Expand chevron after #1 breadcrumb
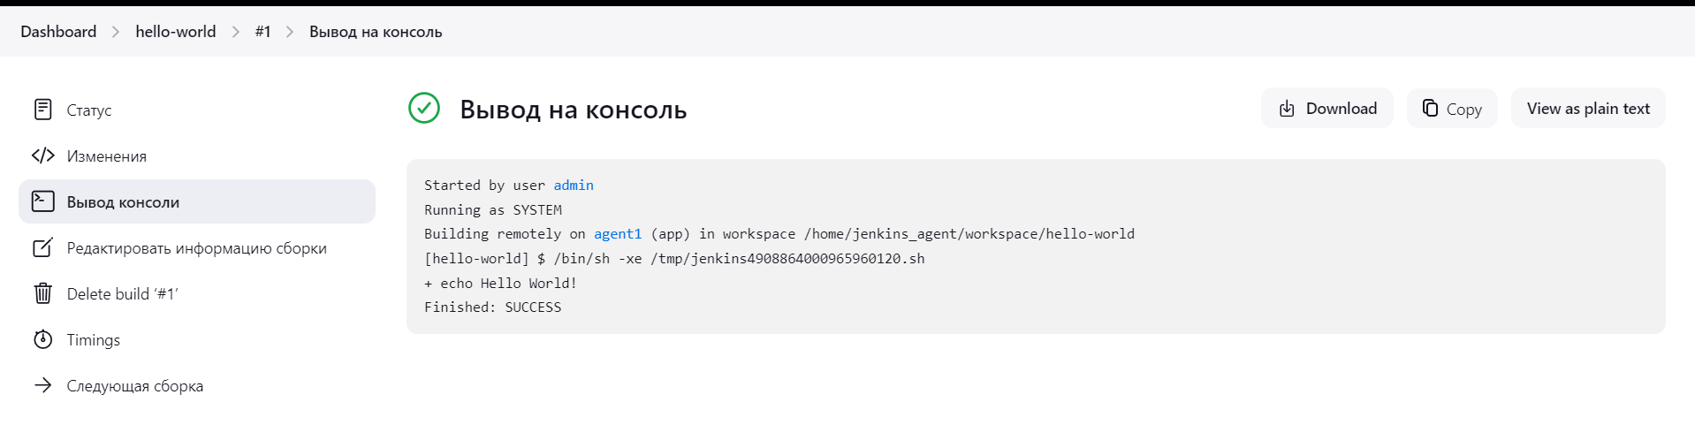 pos(290,32)
